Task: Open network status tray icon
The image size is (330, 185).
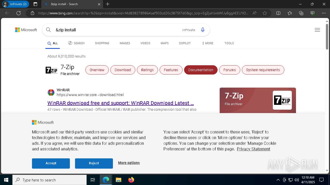Action: (x=291, y=180)
